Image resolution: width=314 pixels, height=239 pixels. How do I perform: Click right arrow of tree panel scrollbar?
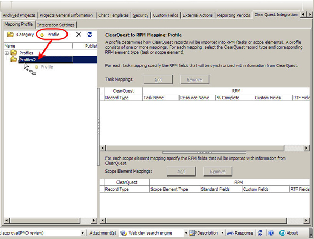pos(94,220)
